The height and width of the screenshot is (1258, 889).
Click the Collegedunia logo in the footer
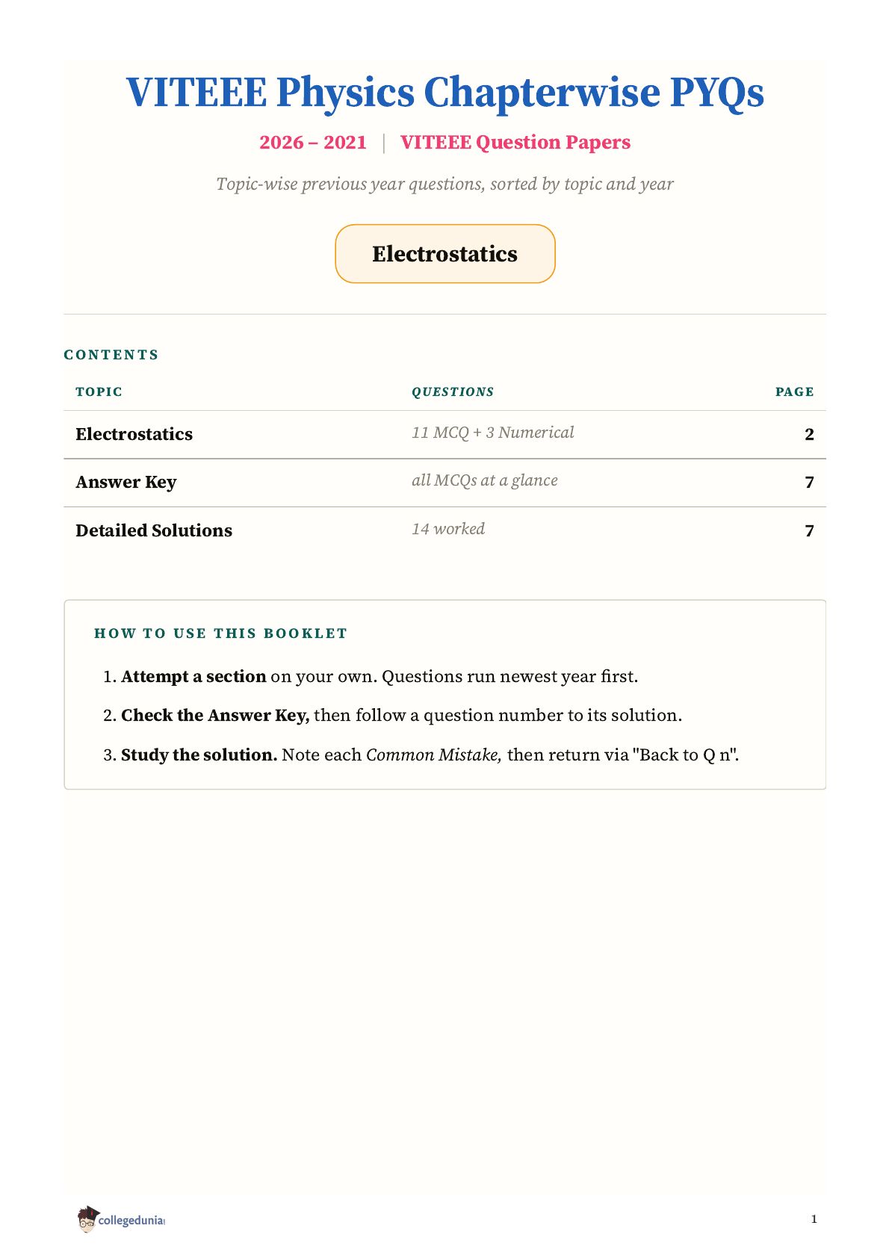coord(120,1219)
